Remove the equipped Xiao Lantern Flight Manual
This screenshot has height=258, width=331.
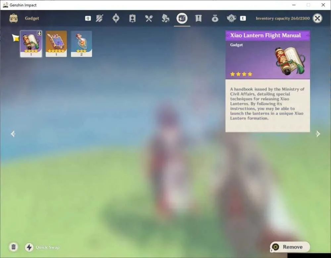(x=290, y=247)
